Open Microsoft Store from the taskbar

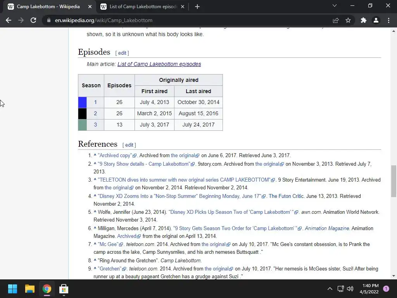point(64,289)
